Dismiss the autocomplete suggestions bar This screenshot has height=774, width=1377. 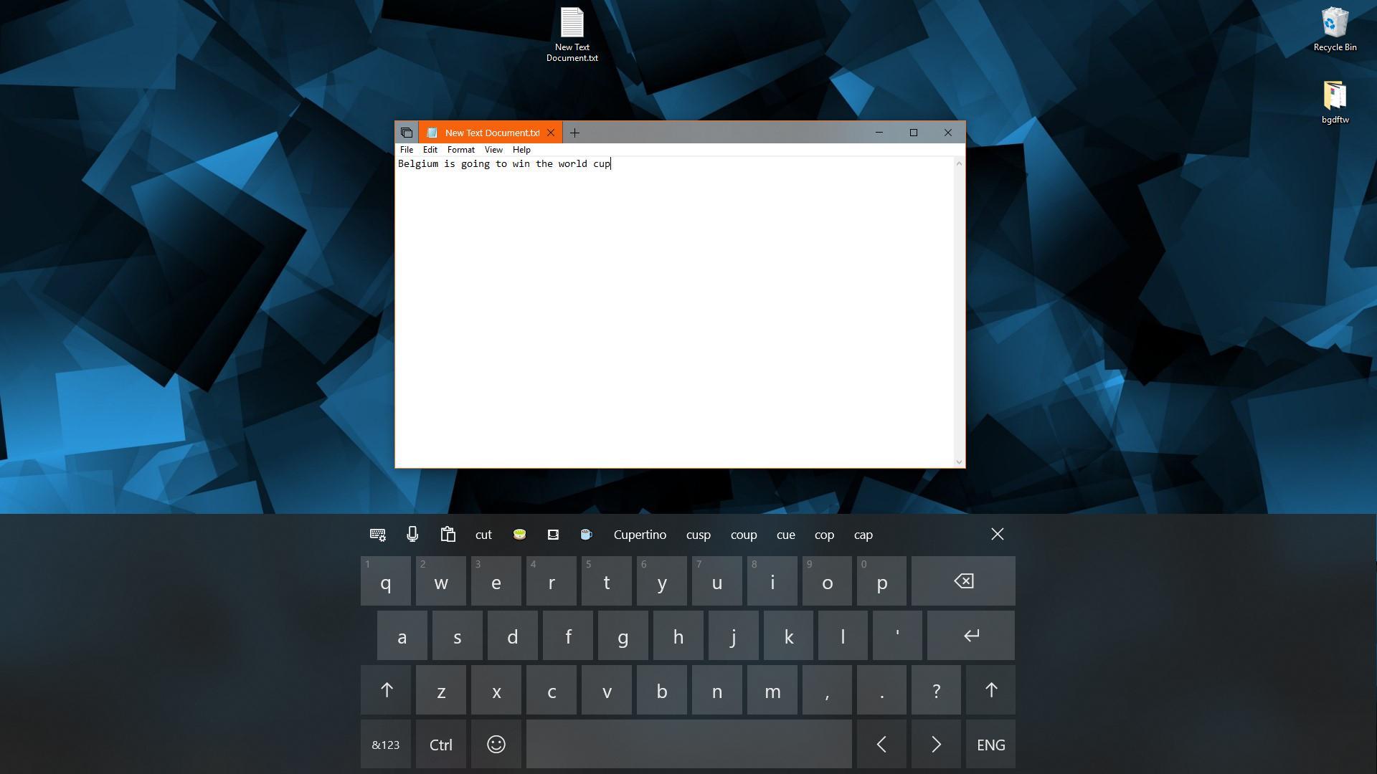click(997, 534)
